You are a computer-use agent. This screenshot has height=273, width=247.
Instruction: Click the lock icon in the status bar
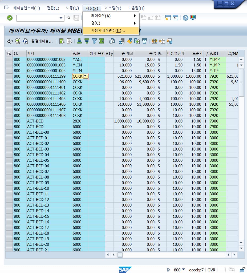pyautogui.click(x=243, y=270)
